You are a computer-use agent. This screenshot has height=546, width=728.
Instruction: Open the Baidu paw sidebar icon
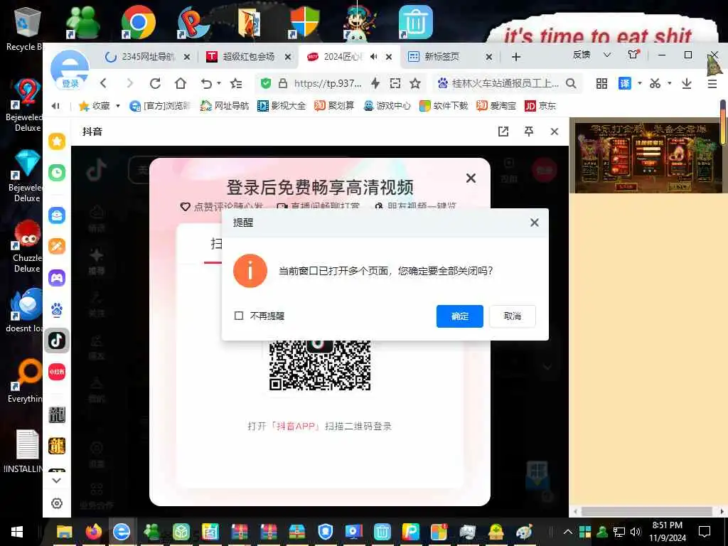[57, 310]
